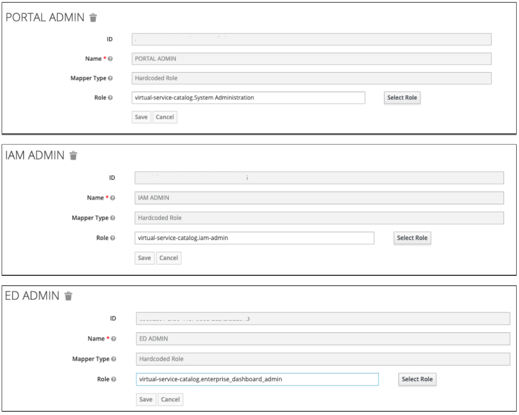Cancel edits in ED ADMIN section
The height and width of the screenshot is (415, 519).
point(170,400)
